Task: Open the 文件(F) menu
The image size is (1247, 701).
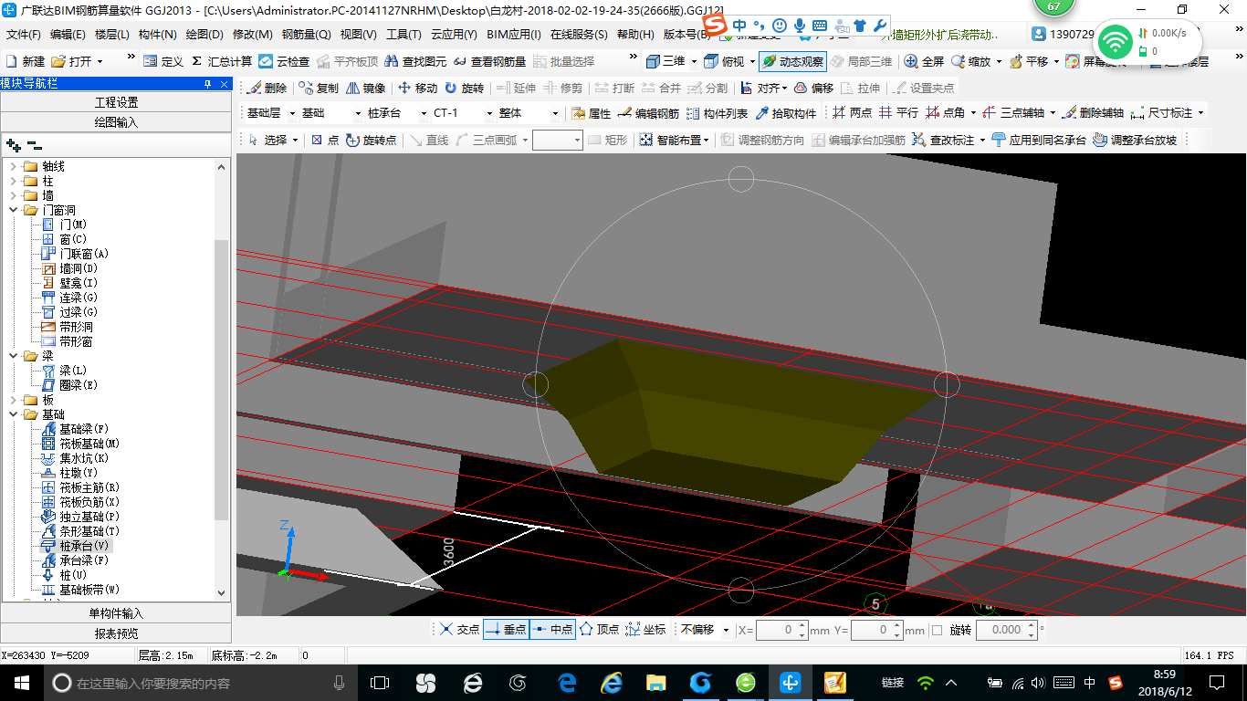Action: [x=24, y=35]
